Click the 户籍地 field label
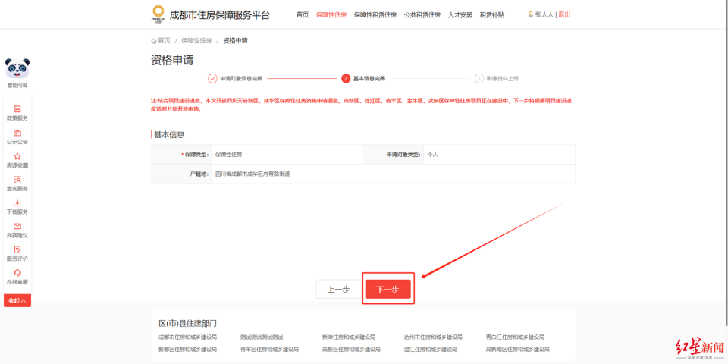Image resolution: width=728 pixels, height=364 pixels. coord(199,174)
